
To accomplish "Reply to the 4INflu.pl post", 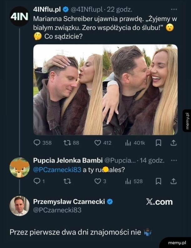I will point(37,143).
